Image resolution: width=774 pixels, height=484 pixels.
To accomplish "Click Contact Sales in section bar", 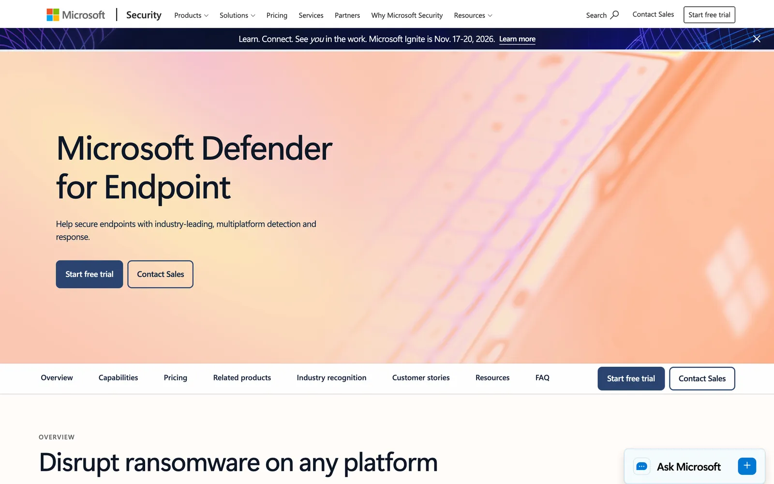I will coord(702,378).
